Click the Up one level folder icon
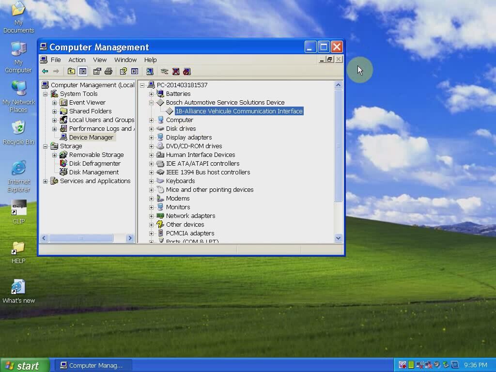Viewport: 496px width, 372px height. coord(71,71)
